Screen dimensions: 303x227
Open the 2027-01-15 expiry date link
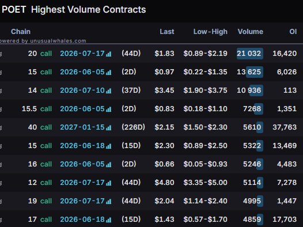82,127
